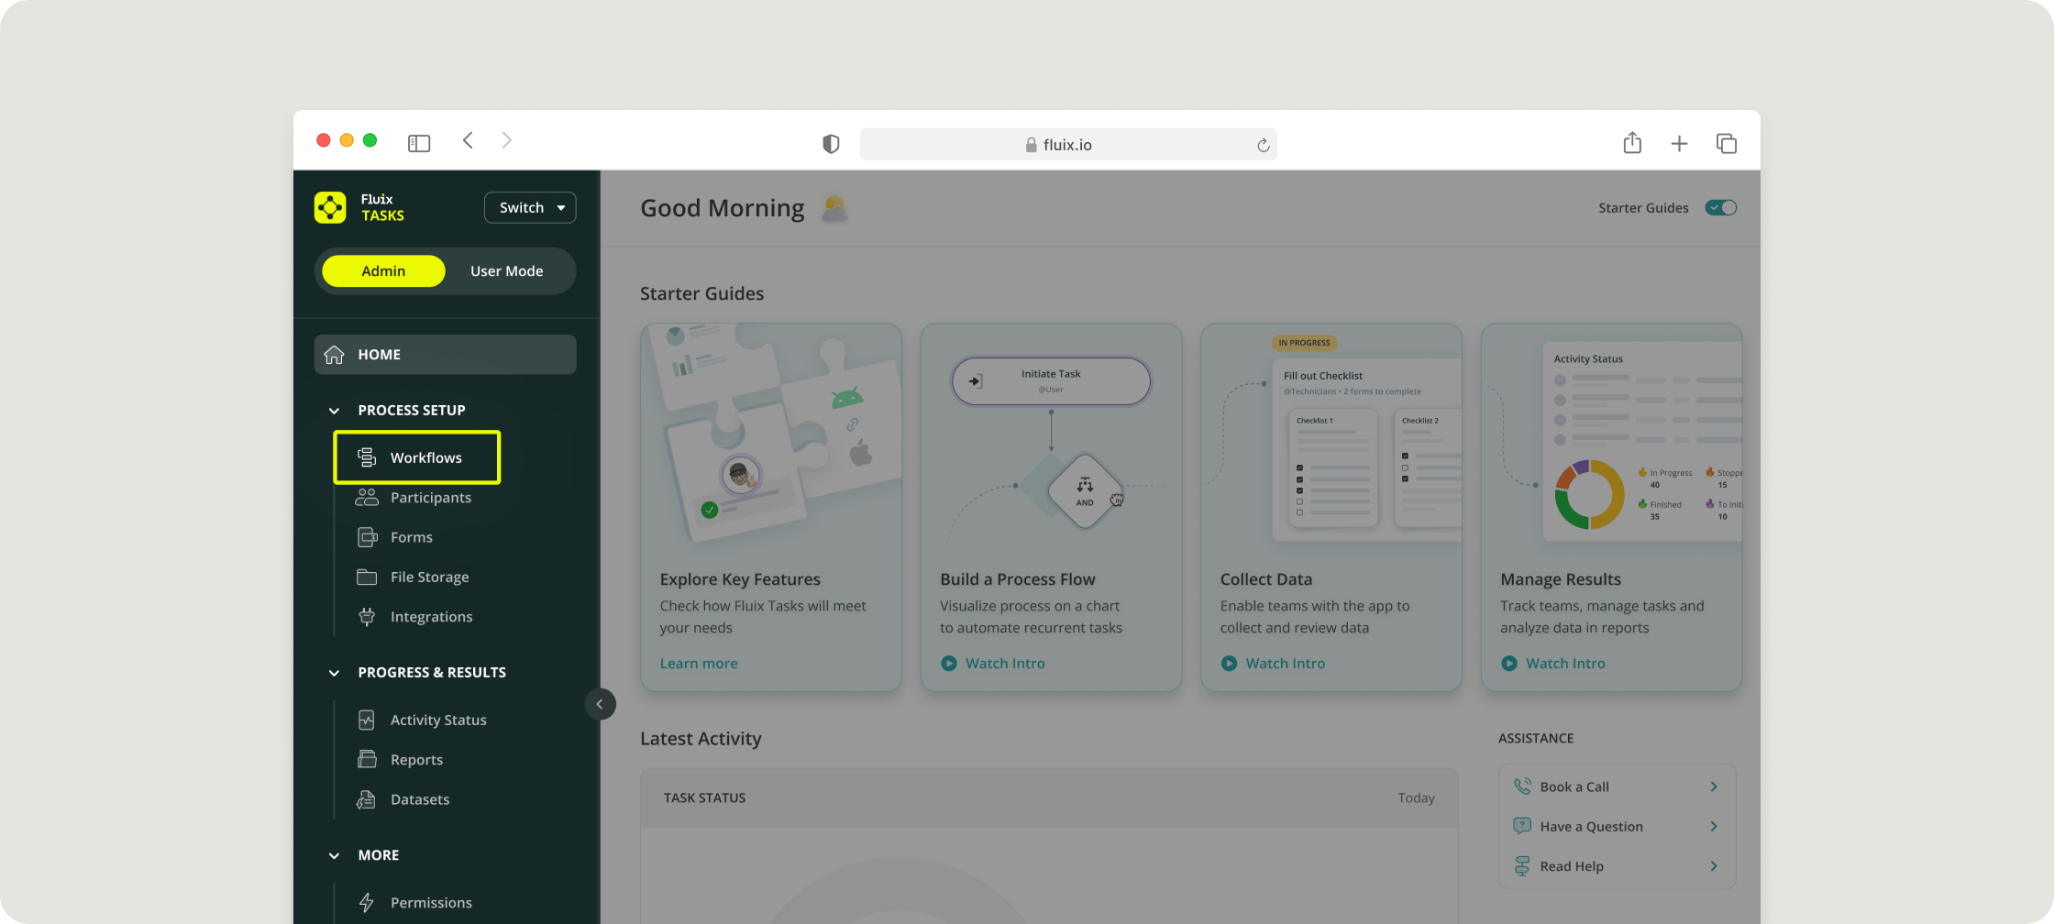Open Integrations plug icon
This screenshot has width=2054, height=924.
[x=367, y=617]
